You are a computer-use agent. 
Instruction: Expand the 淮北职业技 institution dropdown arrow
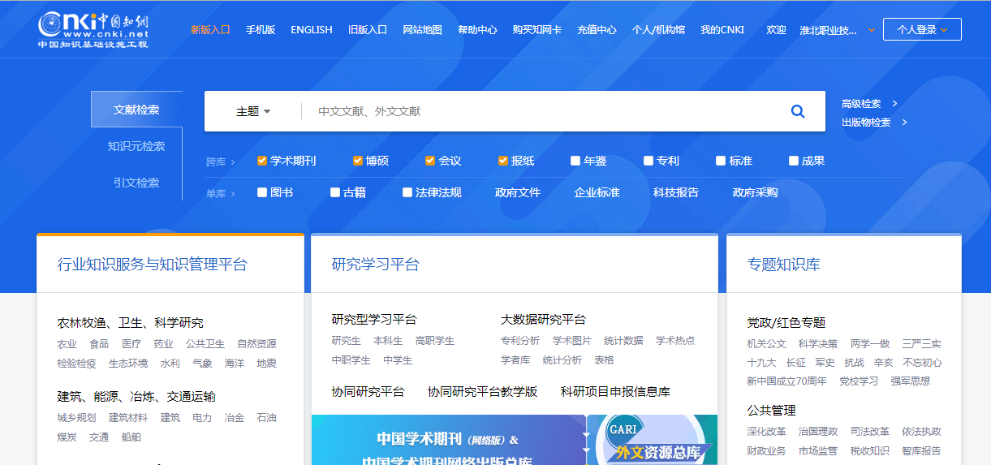click(872, 30)
